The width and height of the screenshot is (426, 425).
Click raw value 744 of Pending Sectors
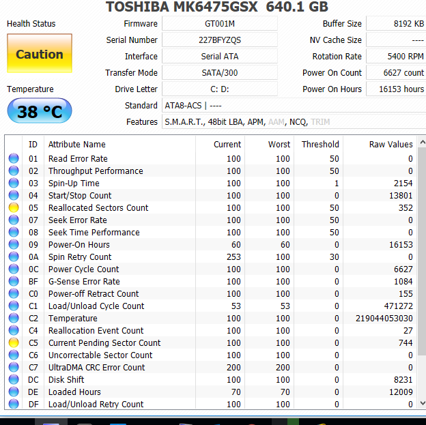tap(406, 342)
